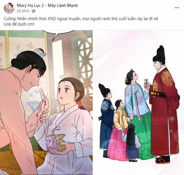Open the page's round profile avatar
Image resolution: width=184 pixels, height=175 pixels.
tap(9, 8)
